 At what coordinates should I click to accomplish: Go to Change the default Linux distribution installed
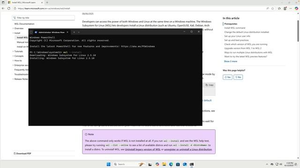click(247, 32)
